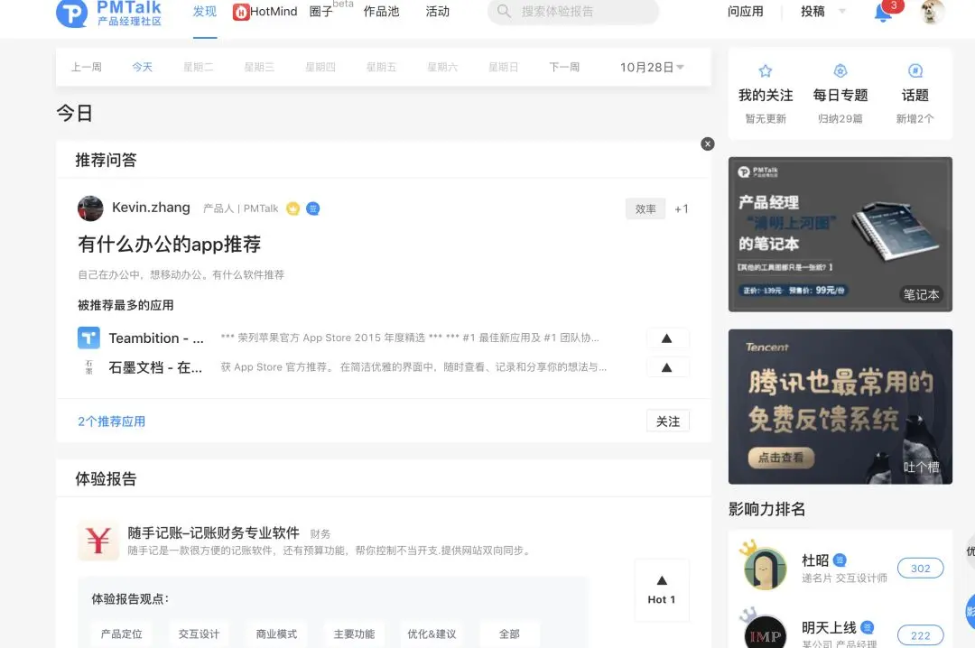The image size is (975, 648).
Task: Select 星期六 in the week bar
Action: click(442, 67)
